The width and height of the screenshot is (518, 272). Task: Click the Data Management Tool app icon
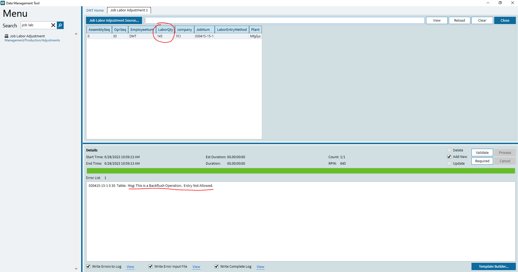(3, 3)
